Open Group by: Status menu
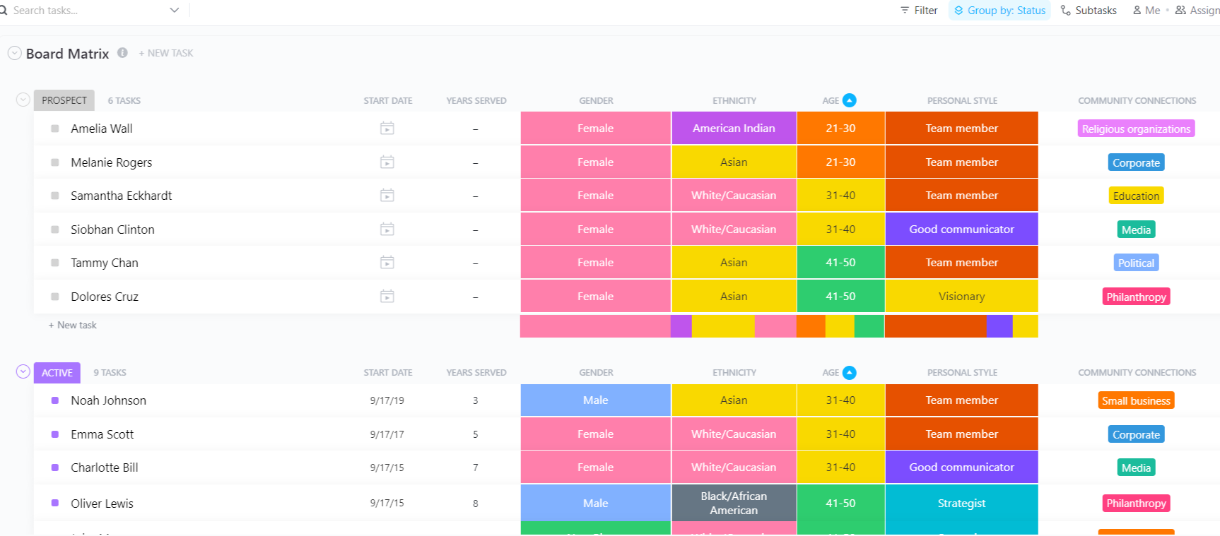 point(999,11)
